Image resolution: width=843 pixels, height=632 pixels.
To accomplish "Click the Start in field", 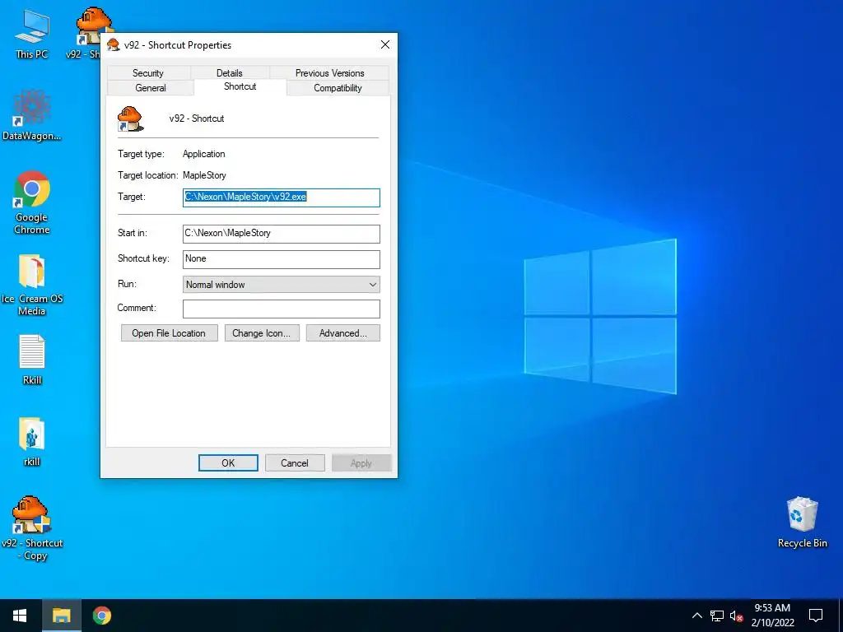I will 282,233.
